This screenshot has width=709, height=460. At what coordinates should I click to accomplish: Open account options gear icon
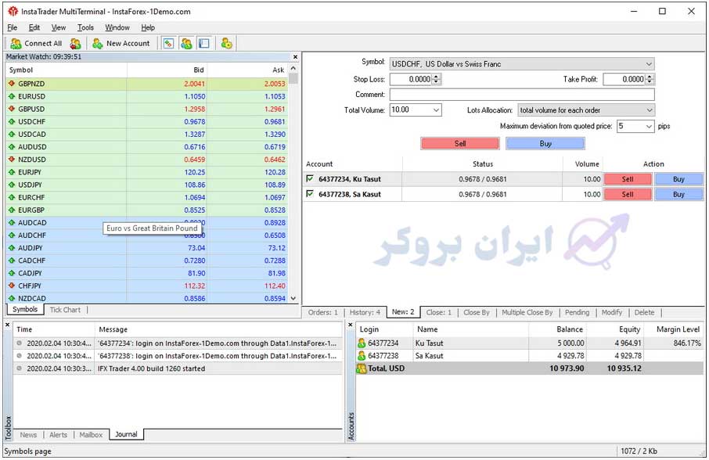226,43
